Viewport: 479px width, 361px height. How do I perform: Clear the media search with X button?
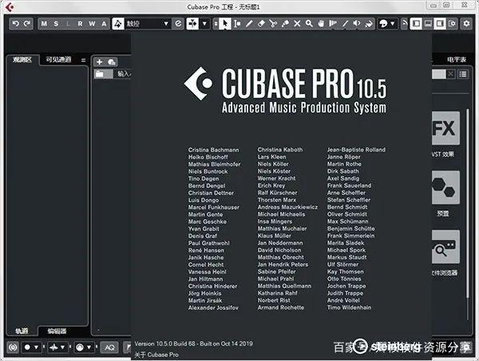[451, 74]
